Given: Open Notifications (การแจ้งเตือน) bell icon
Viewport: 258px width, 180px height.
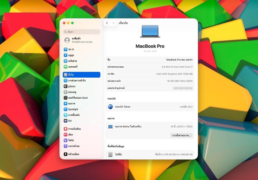Looking at the screenshot, I should click(65, 129).
